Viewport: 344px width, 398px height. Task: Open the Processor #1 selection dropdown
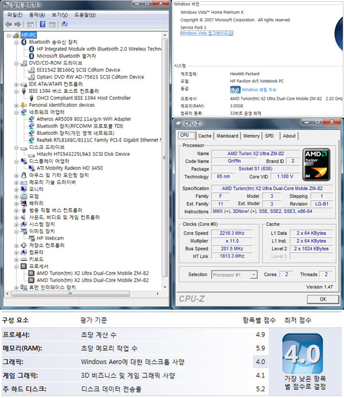point(234,275)
